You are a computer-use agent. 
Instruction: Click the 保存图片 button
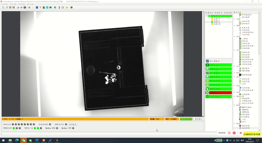(x=198, y=119)
